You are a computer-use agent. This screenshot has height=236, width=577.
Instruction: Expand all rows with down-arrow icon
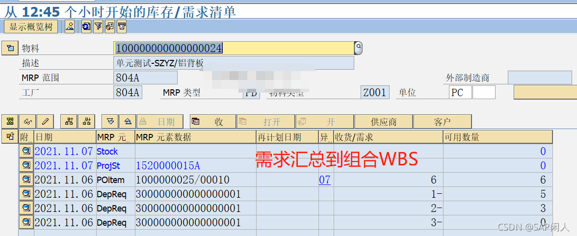110,122
